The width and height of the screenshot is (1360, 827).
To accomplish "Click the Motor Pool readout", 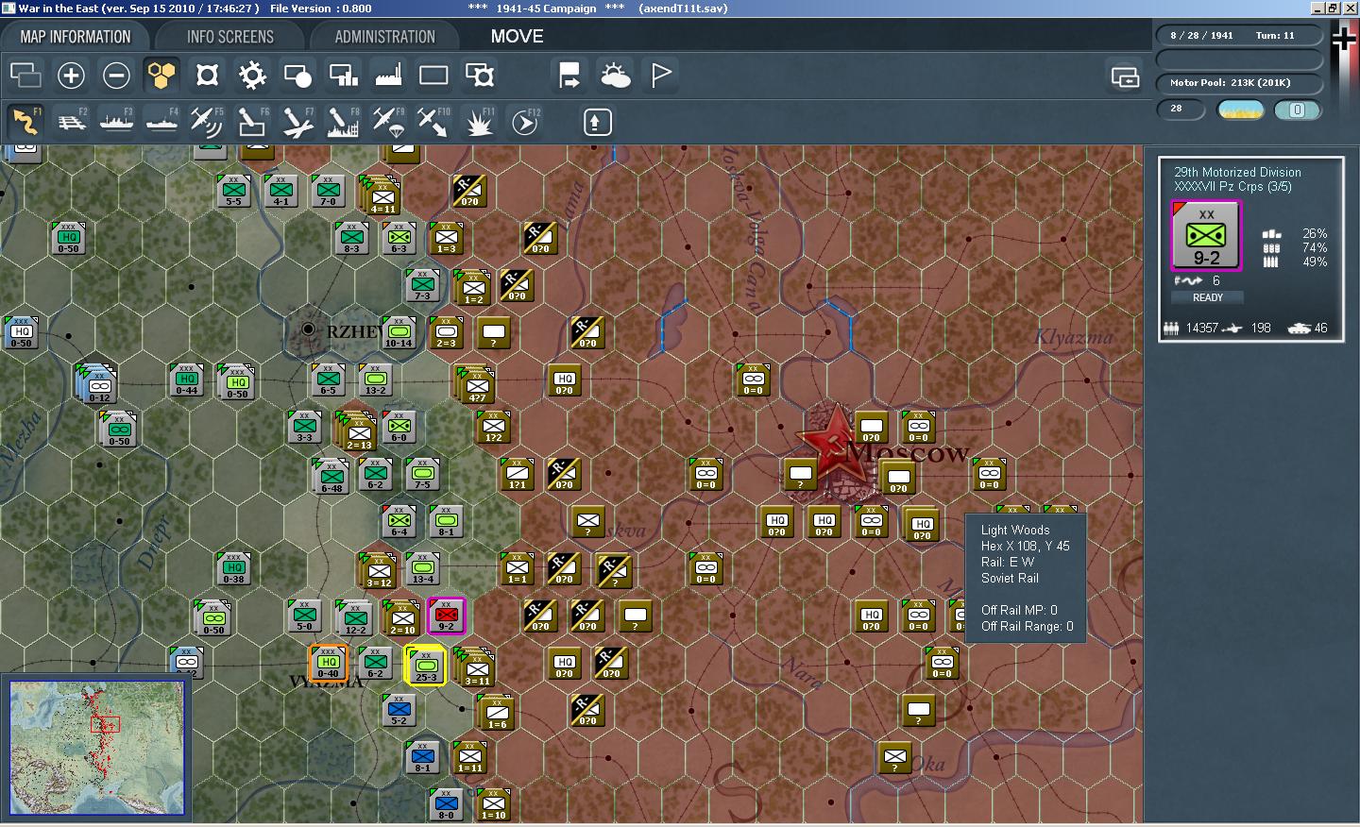I will tap(1239, 83).
